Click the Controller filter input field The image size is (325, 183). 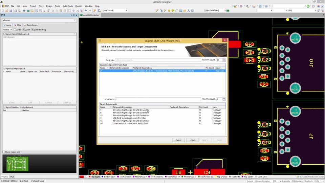pyautogui.click(x=158, y=60)
